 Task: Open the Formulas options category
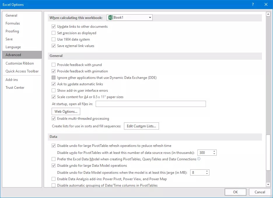pyautogui.click(x=22, y=23)
